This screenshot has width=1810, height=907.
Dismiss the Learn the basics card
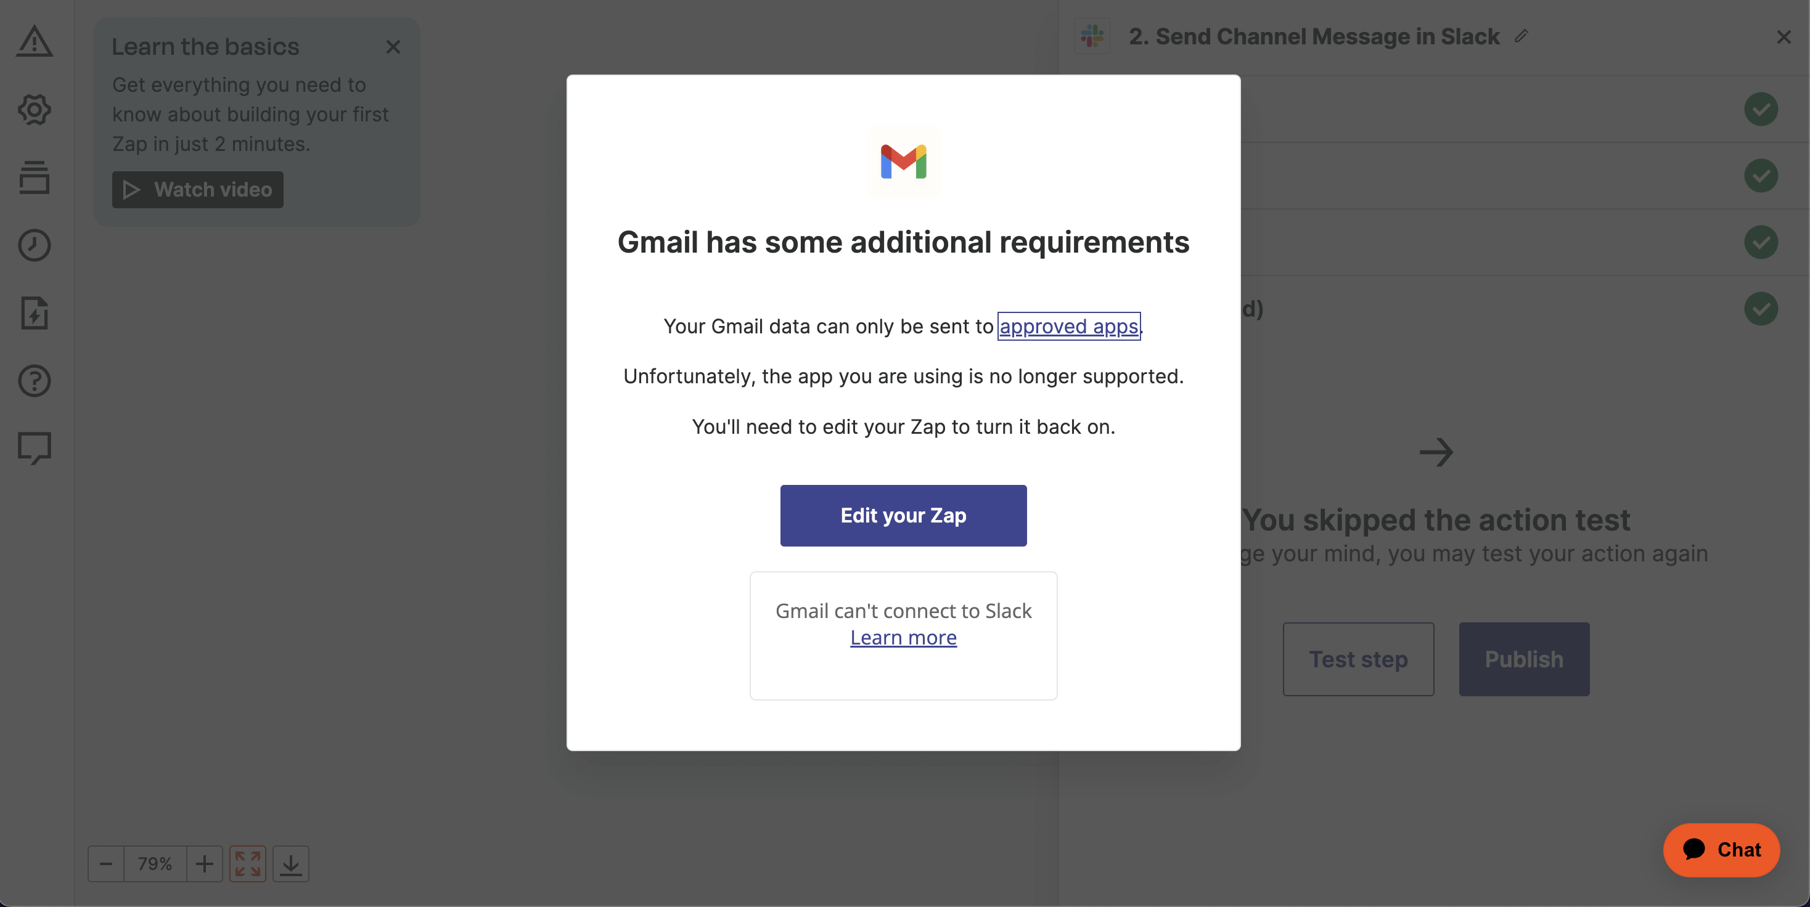click(x=393, y=47)
